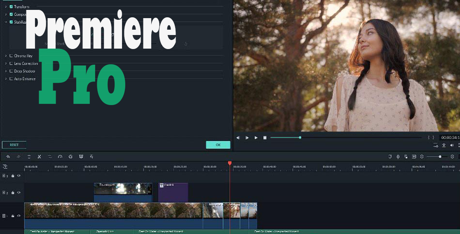Click the Lens Correction label
The image size is (460, 234).
pyautogui.click(x=26, y=63)
